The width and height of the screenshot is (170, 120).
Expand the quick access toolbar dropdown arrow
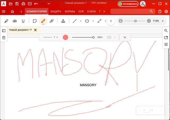[x=49, y=4]
